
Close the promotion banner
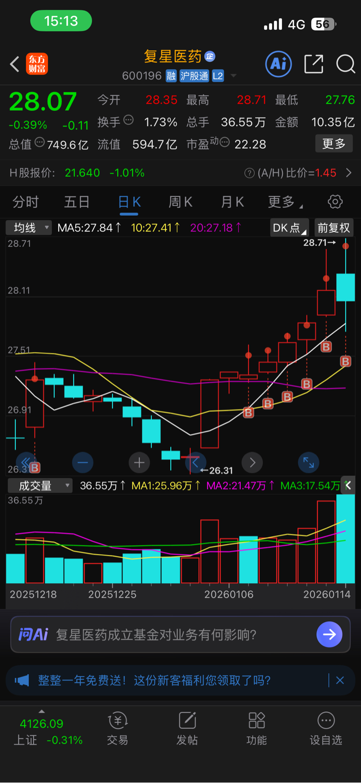(340, 680)
